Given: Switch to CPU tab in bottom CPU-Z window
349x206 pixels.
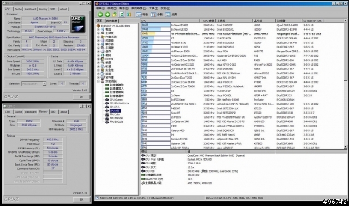Looking at the screenshot, I should (8, 112).
